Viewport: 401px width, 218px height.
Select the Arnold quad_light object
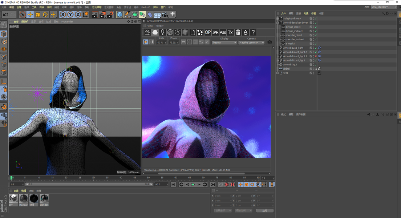tap(293, 48)
